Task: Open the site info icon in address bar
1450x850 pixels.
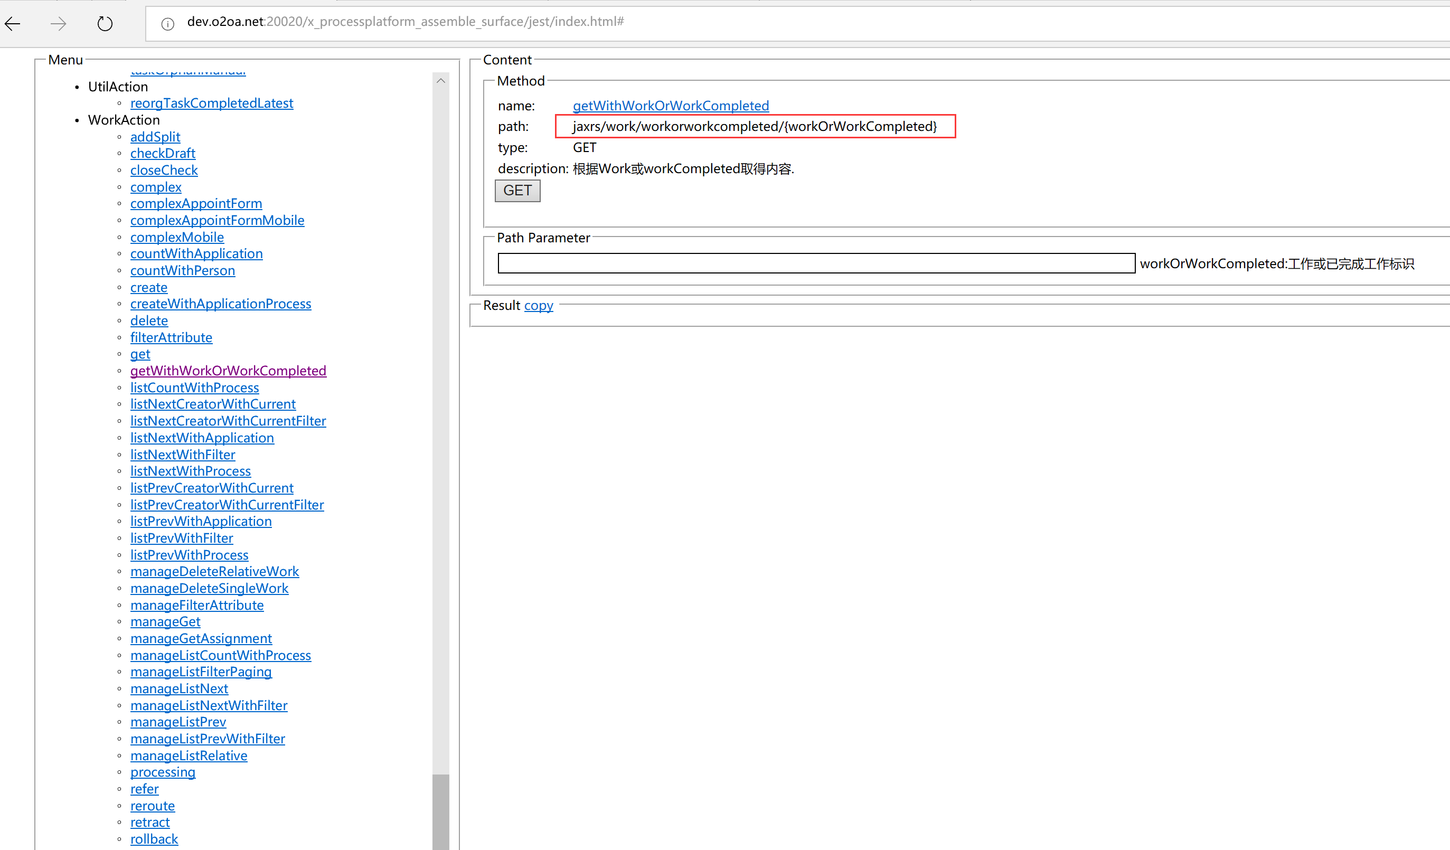Action: coord(167,24)
